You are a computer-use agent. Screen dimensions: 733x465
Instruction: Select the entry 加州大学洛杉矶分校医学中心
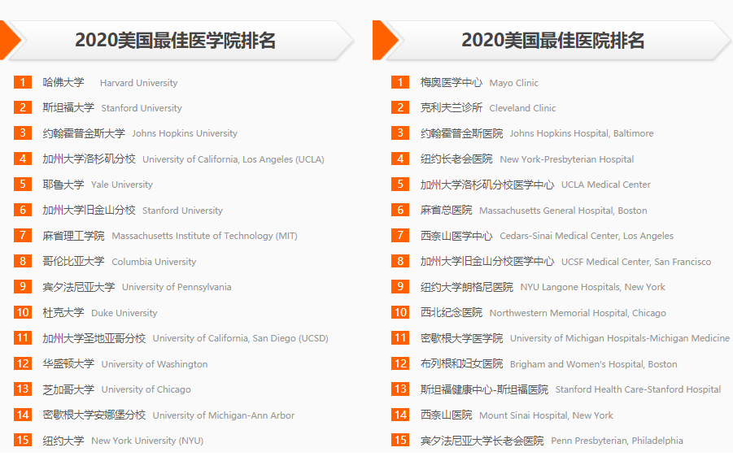[487, 185]
